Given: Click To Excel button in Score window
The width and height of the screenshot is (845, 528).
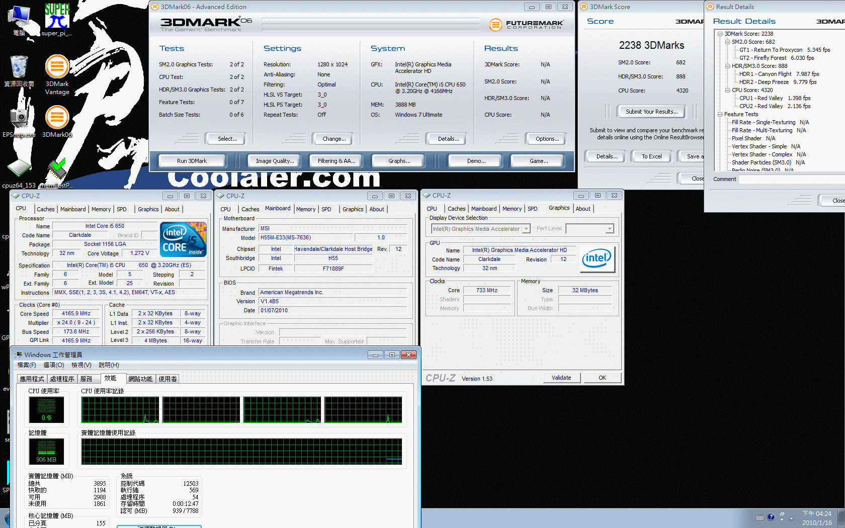Looking at the screenshot, I should click(x=651, y=156).
